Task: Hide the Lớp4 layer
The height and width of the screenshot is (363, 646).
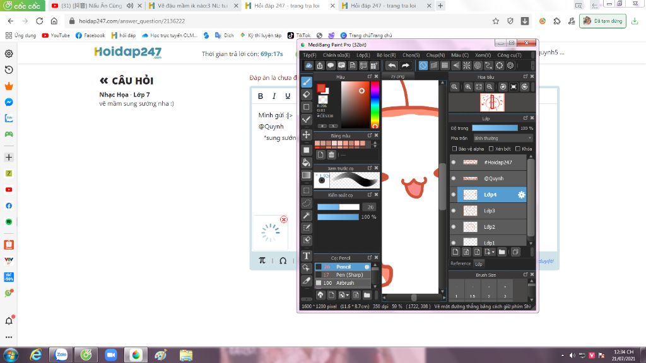Action: click(454, 195)
